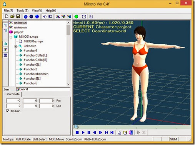The height and width of the screenshot is (145, 195).
Task: Click the solid blue sphere toolbar icon
Action: (x=37, y=17)
